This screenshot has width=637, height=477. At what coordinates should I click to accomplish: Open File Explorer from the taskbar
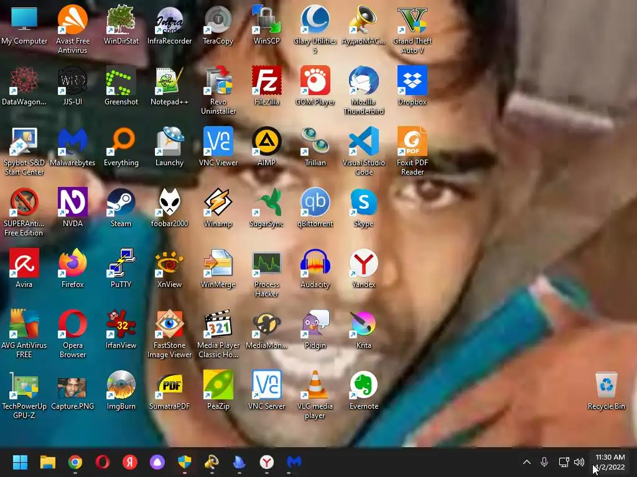pyautogui.click(x=47, y=461)
